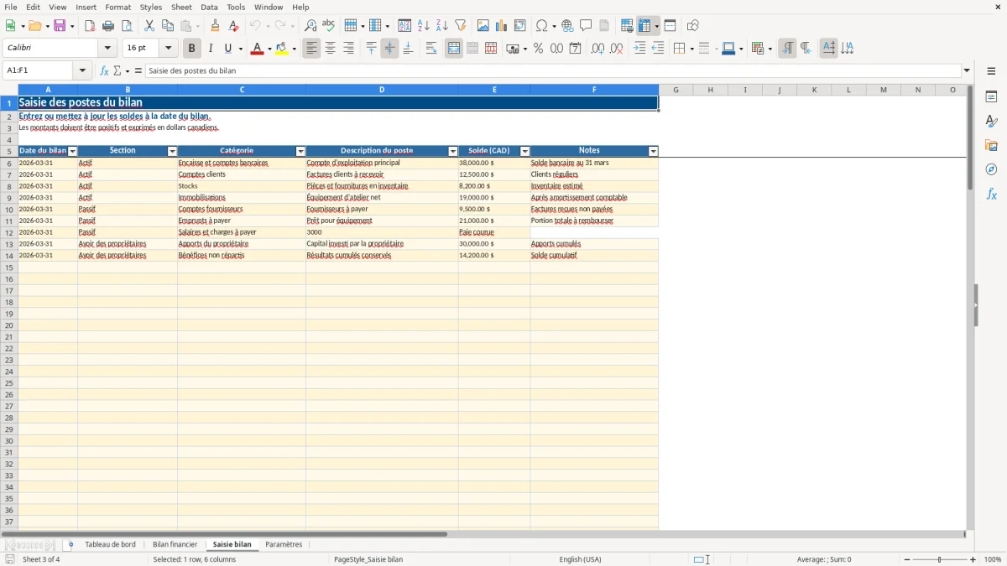Screen dimensions: 1007x566
Task: Click the Copy icon in toolbar
Action: pos(168,26)
